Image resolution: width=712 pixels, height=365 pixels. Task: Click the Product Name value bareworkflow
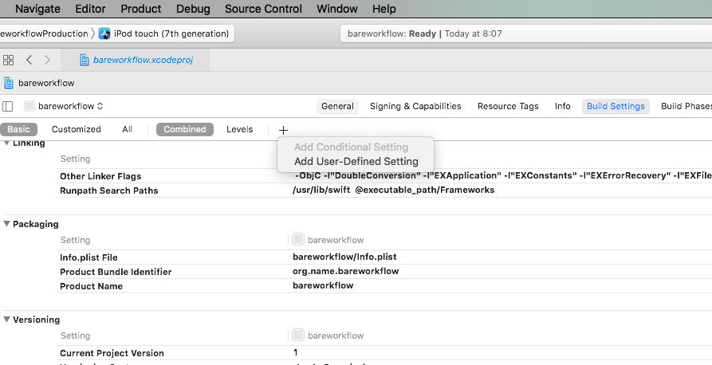tap(323, 285)
